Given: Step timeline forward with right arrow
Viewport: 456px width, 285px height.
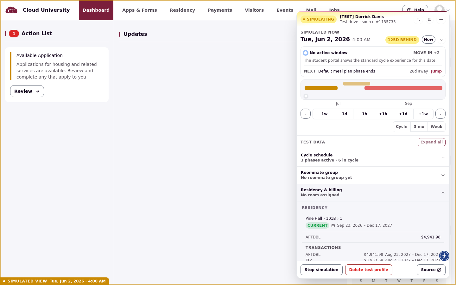Looking at the screenshot, I should pos(440,114).
